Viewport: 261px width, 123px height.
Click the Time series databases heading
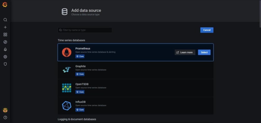(71, 40)
